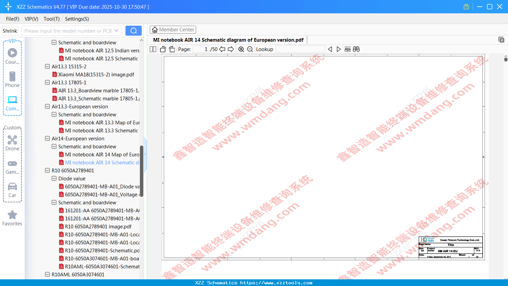Go to the next page
The image size is (508, 286).
click(x=231, y=49)
